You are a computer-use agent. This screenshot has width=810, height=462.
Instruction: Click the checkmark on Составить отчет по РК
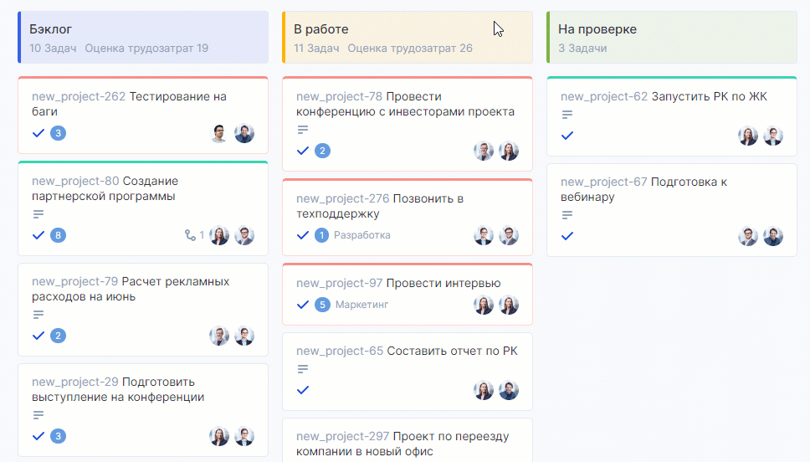pyautogui.click(x=303, y=390)
